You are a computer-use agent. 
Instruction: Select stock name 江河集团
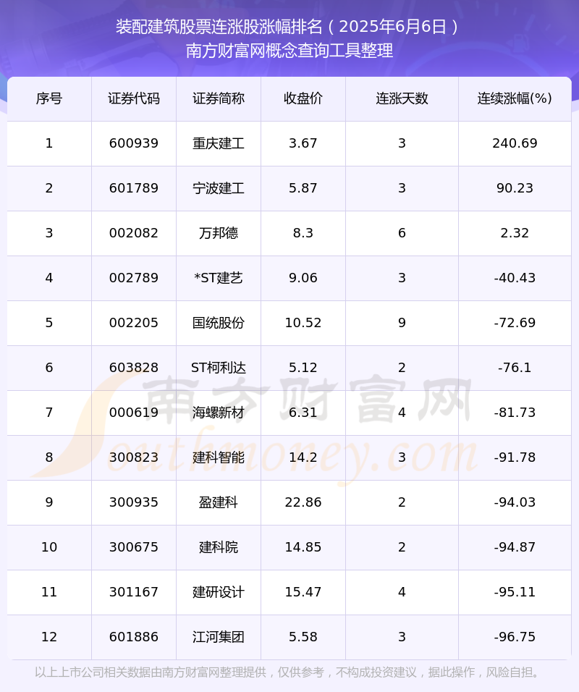point(219,637)
